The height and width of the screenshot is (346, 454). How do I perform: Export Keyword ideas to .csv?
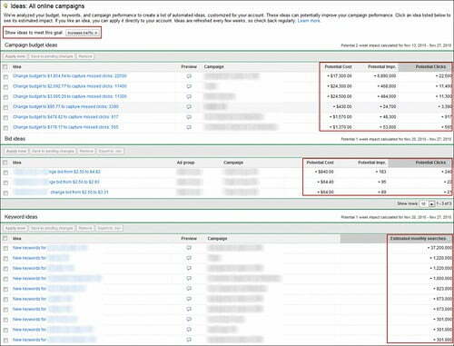[109, 228]
